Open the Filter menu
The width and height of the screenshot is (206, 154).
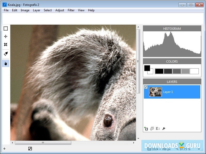71,10
